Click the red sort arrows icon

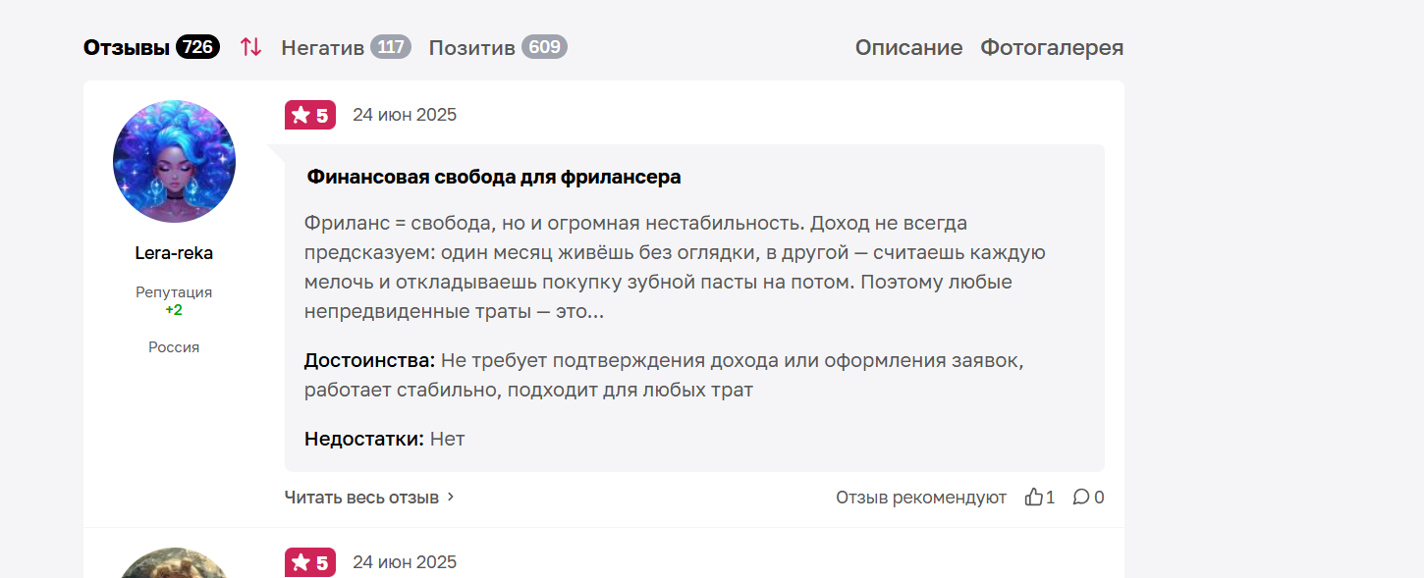250,47
